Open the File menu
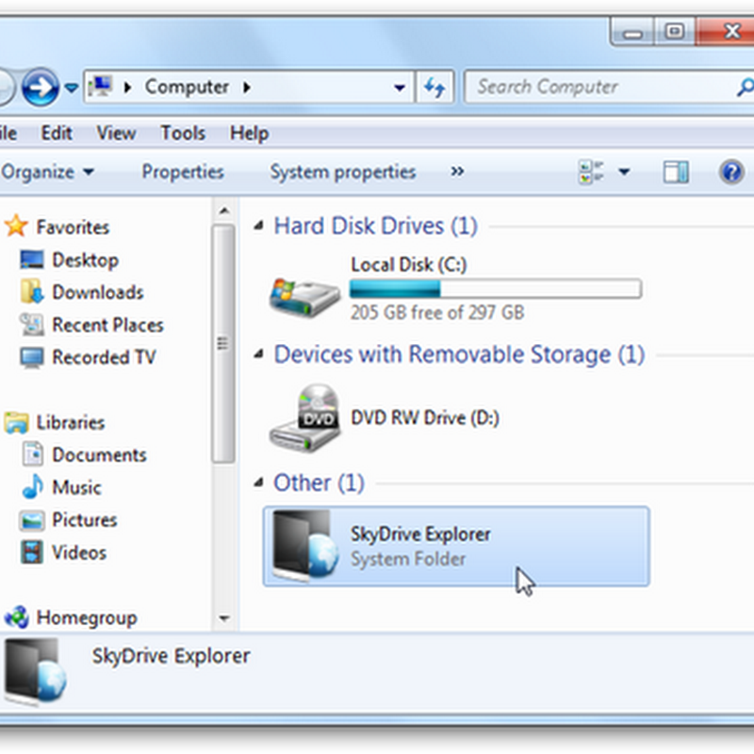 click(x=8, y=133)
